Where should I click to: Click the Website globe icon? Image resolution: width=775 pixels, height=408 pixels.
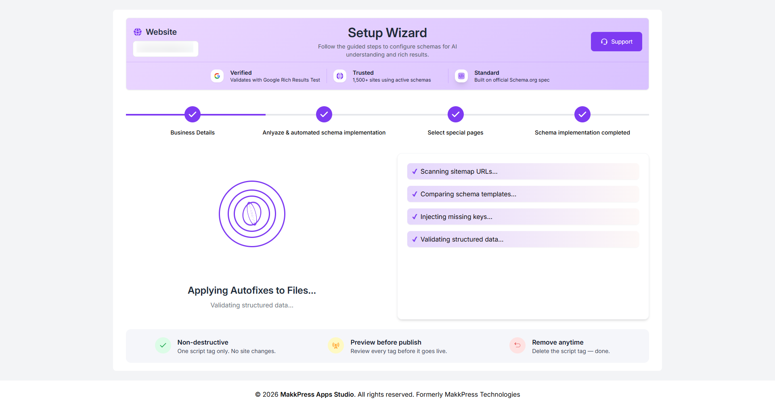pyautogui.click(x=138, y=32)
